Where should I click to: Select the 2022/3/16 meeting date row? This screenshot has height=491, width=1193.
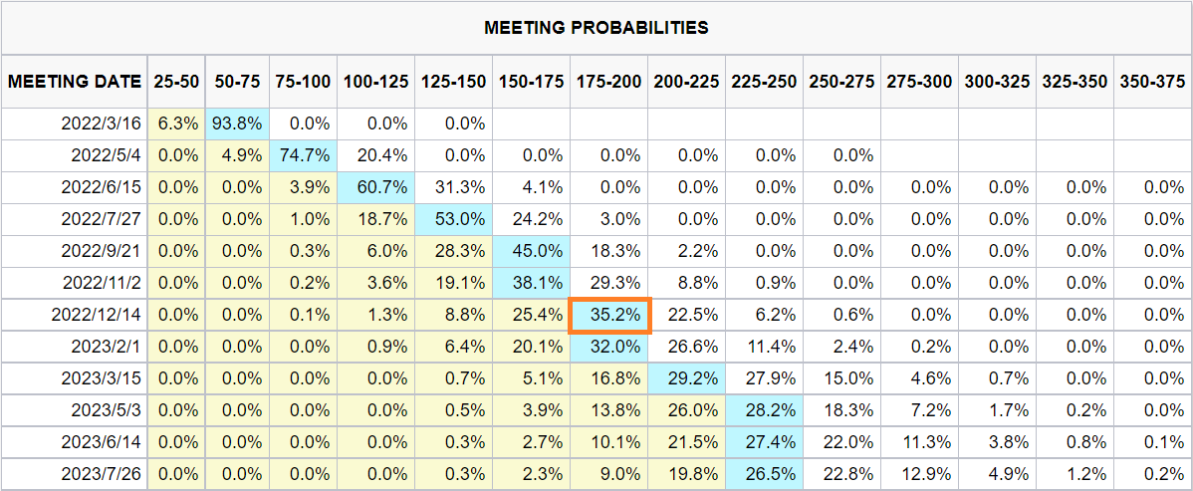coord(596,124)
